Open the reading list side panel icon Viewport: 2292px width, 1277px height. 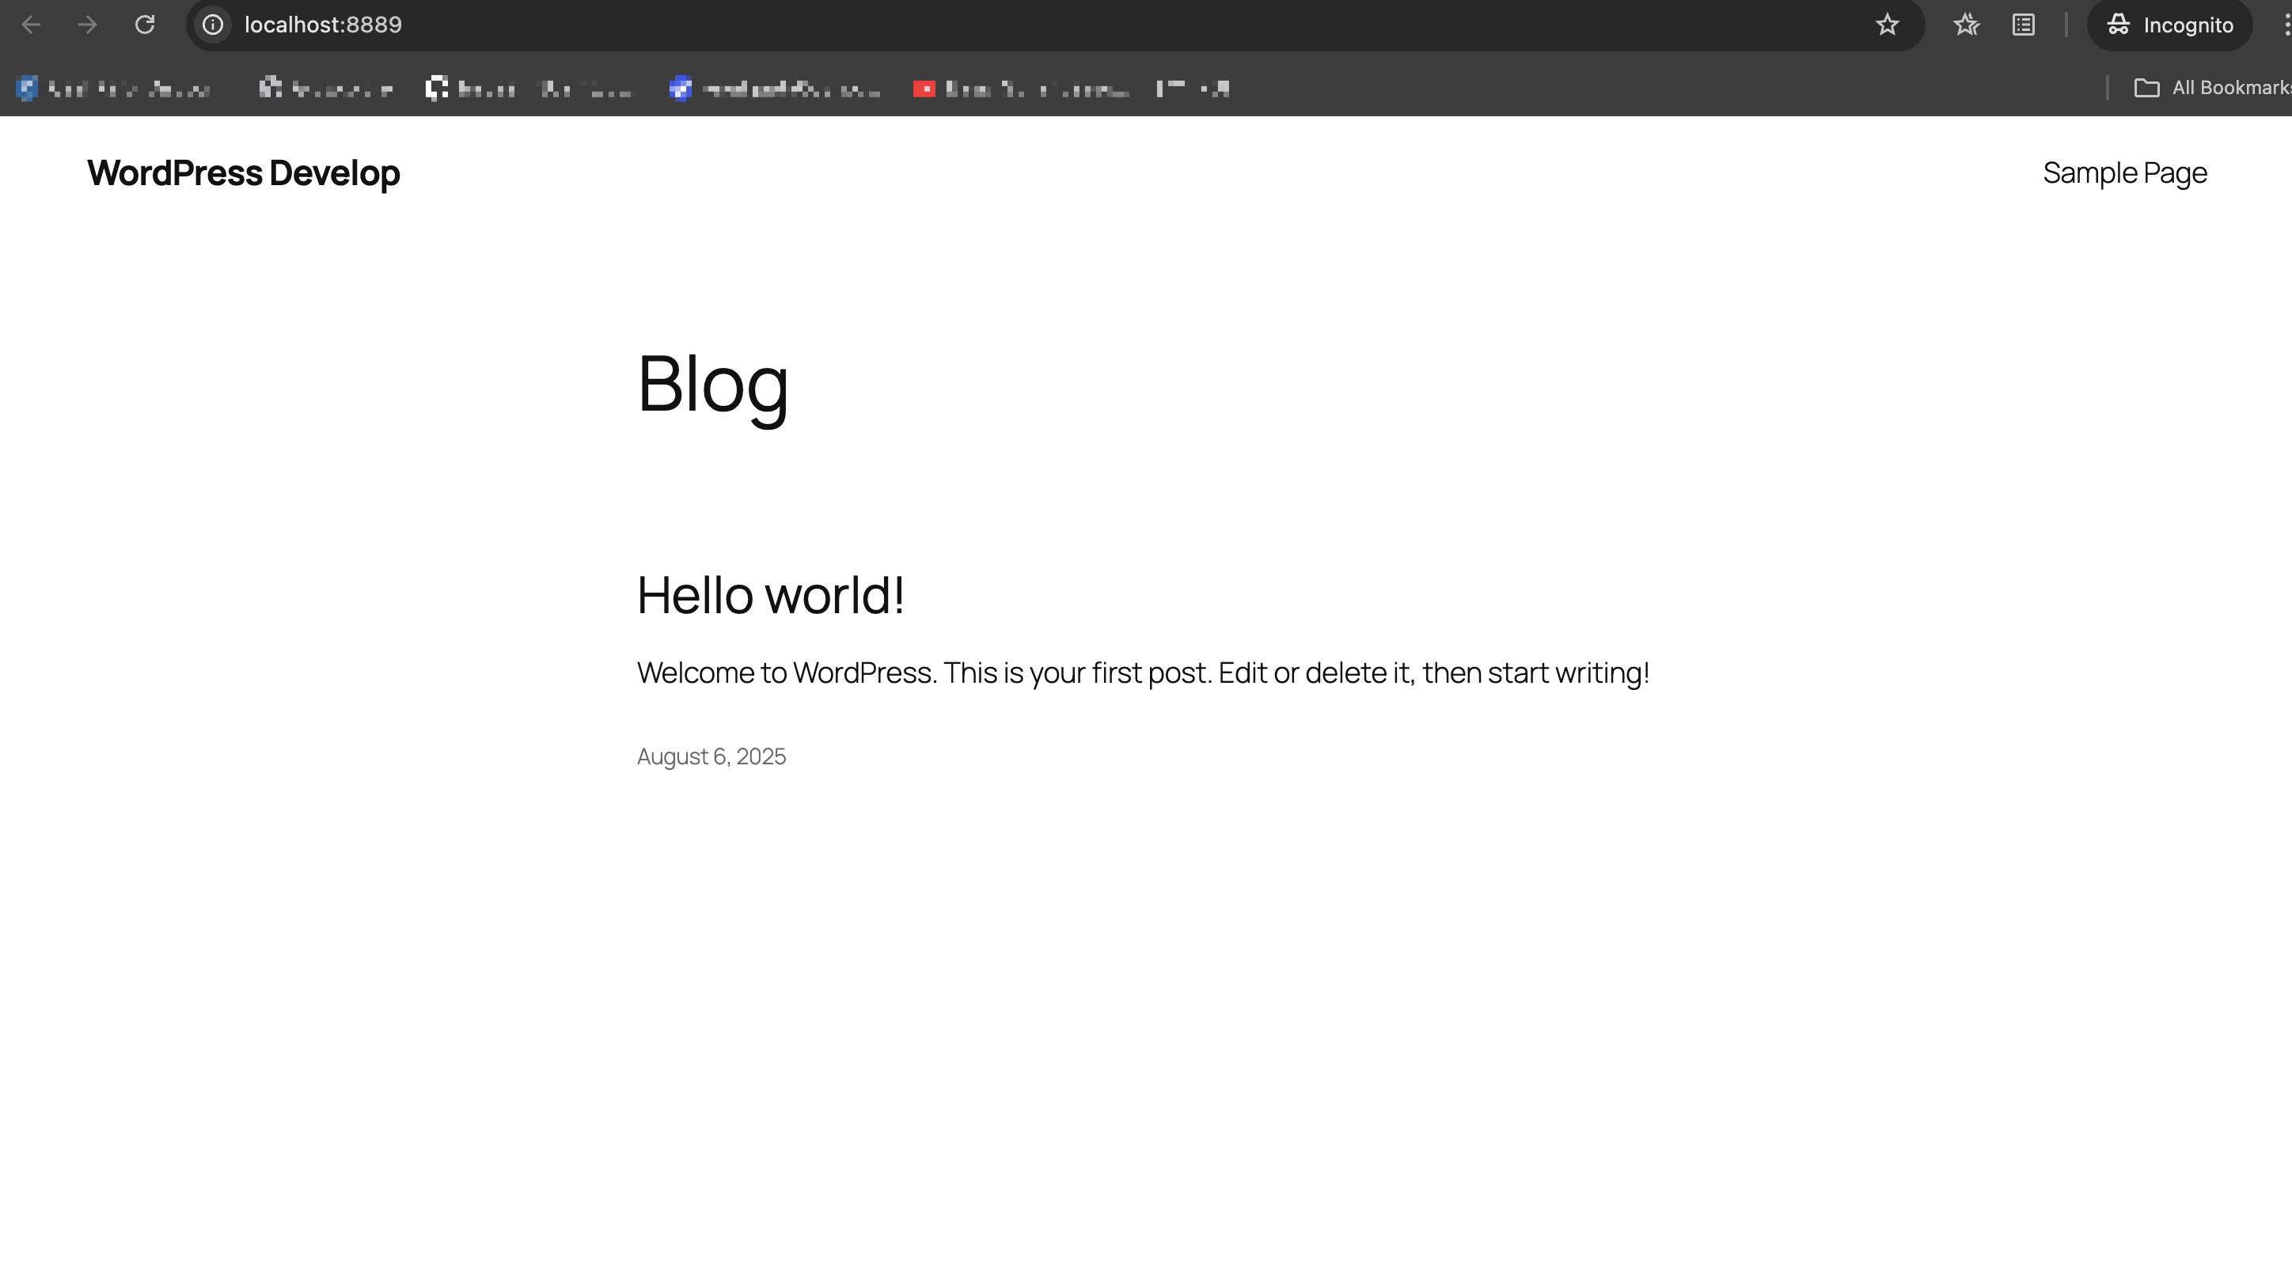click(2023, 25)
